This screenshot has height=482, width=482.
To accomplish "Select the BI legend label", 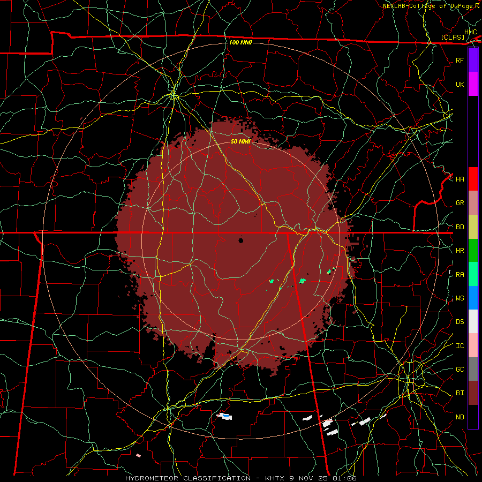I will coord(460,393).
